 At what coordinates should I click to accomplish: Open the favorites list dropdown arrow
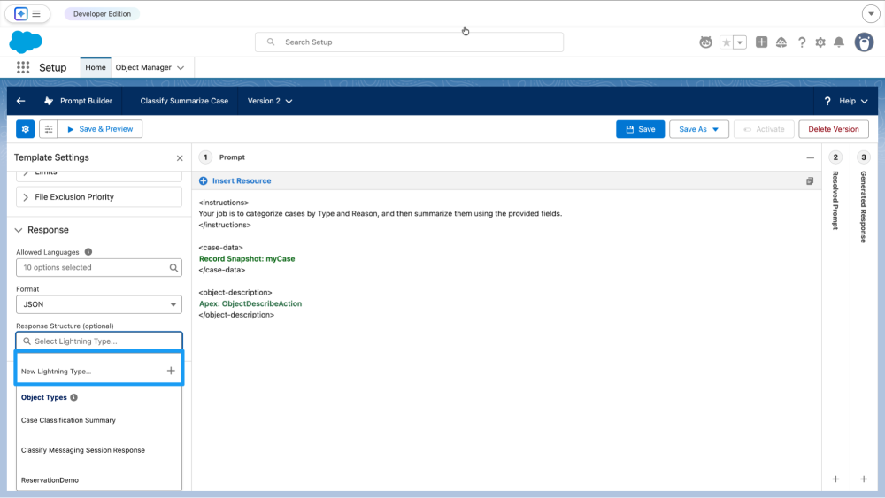(x=740, y=42)
